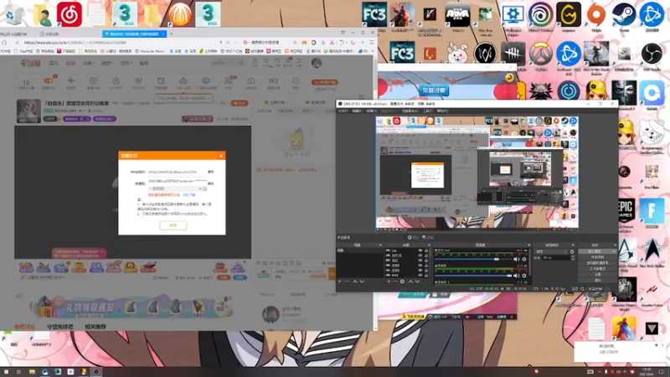Viewport: 670px width, 377px height.
Task: Click the browser address bar
Action: tap(120, 43)
